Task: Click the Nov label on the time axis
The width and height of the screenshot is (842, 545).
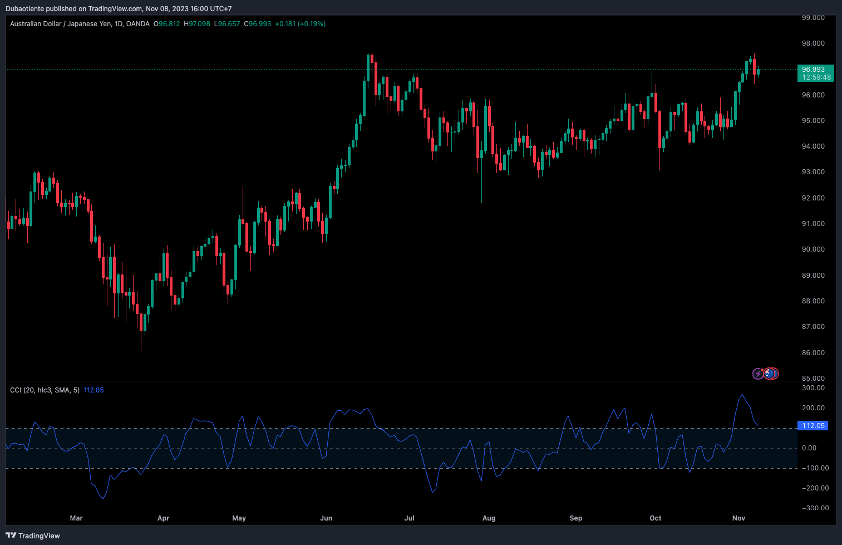Action: (738, 518)
